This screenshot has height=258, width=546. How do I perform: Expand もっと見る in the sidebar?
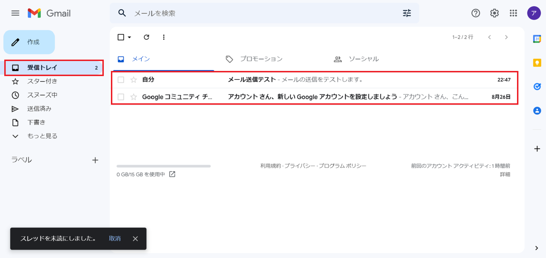42,136
